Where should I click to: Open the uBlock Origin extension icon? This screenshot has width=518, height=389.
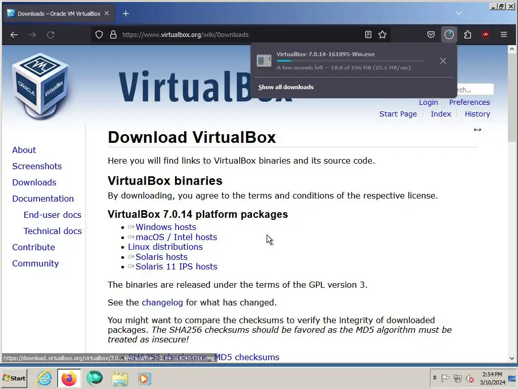click(x=486, y=34)
